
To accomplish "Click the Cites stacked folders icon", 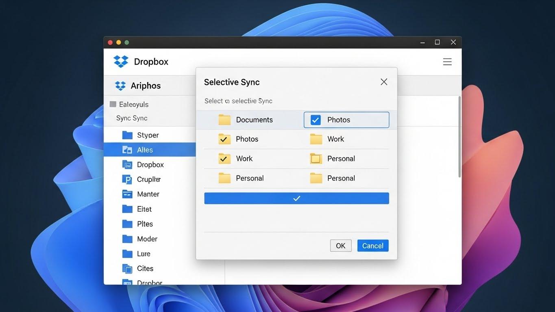I will (x=127, y=268).
